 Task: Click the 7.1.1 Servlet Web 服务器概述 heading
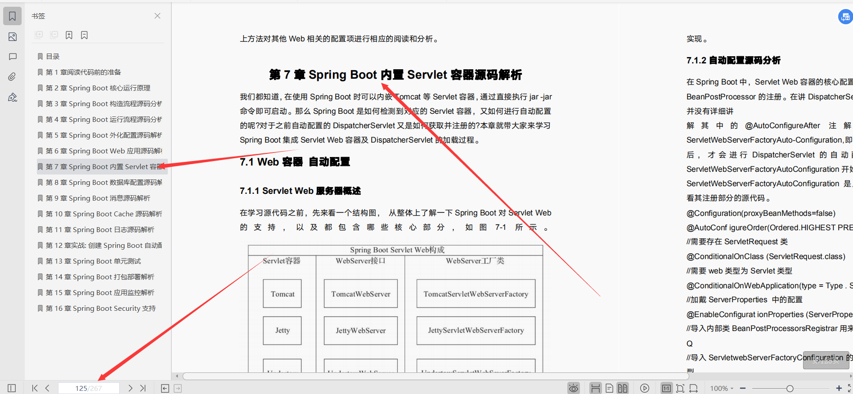[300, 191]
